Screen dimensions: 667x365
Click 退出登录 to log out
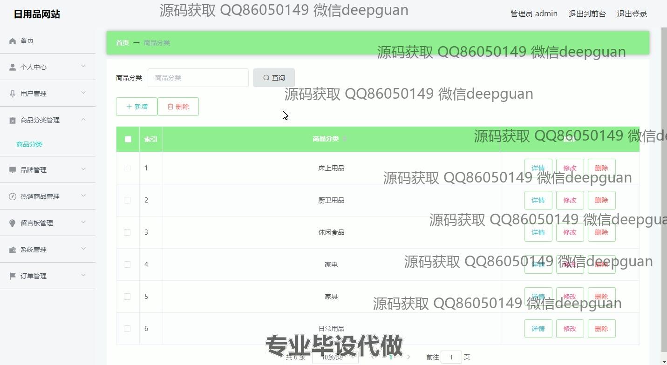(x=632, y=14)
